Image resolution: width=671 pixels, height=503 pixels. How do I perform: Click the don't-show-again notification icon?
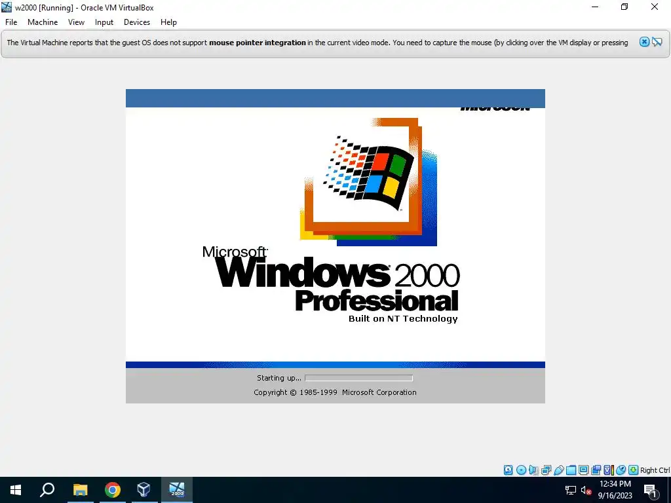657,42
